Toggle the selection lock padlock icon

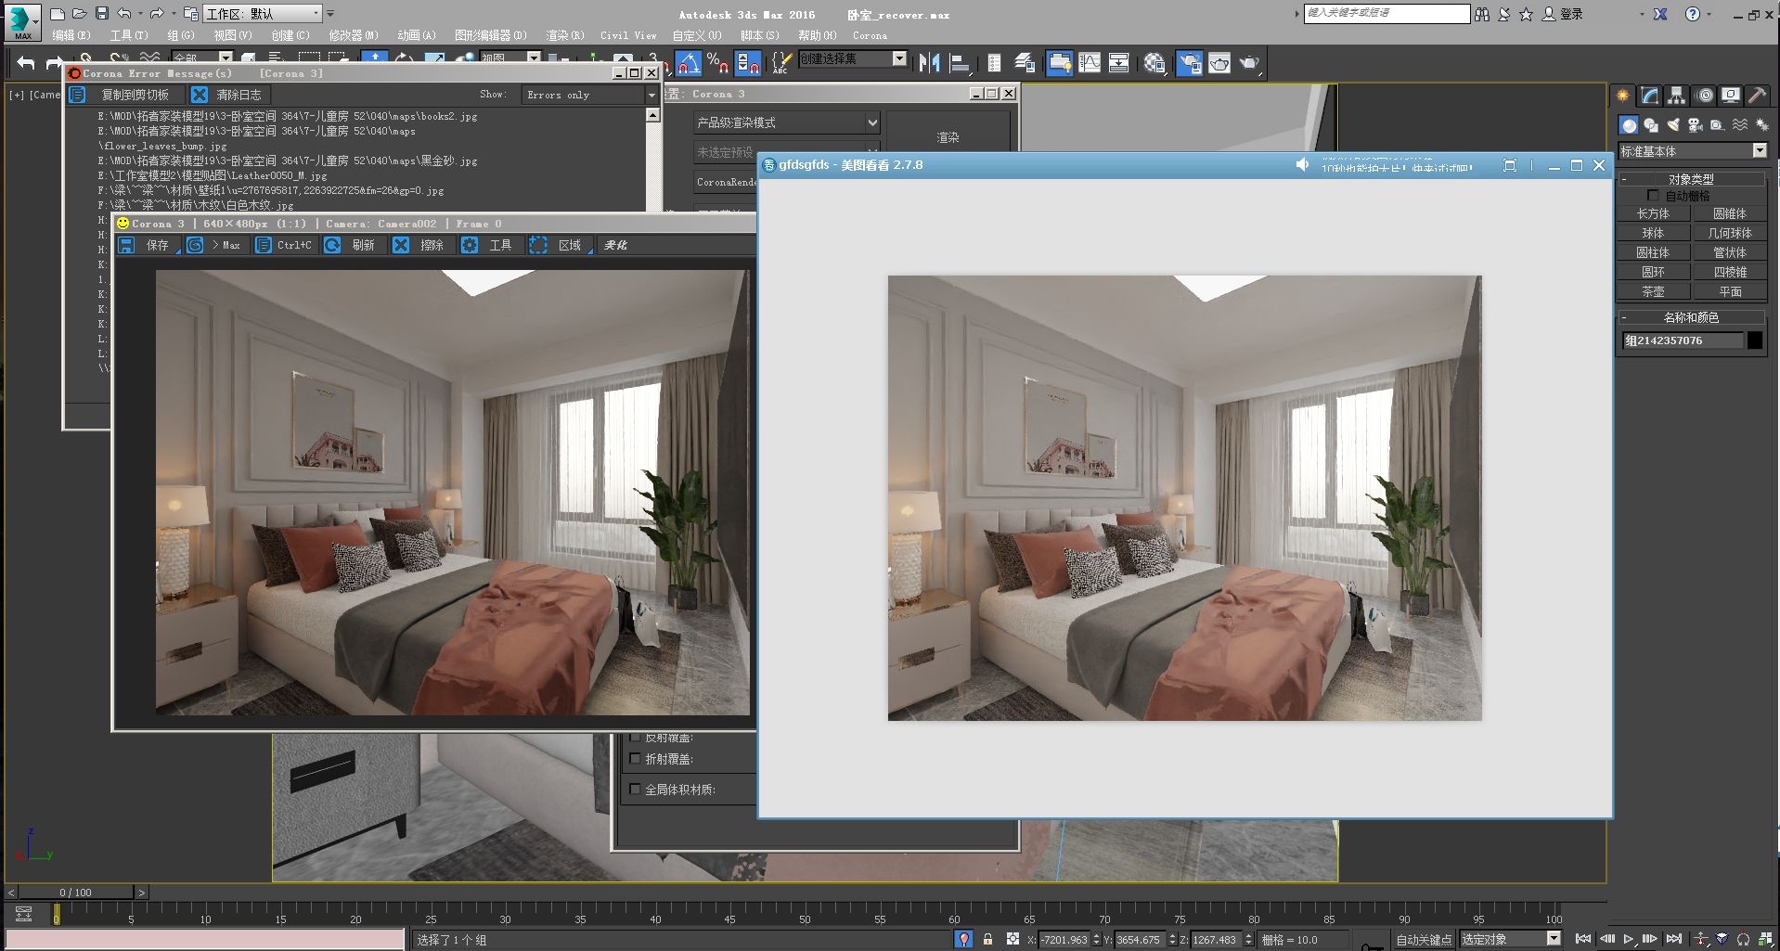tap(988, 939)
